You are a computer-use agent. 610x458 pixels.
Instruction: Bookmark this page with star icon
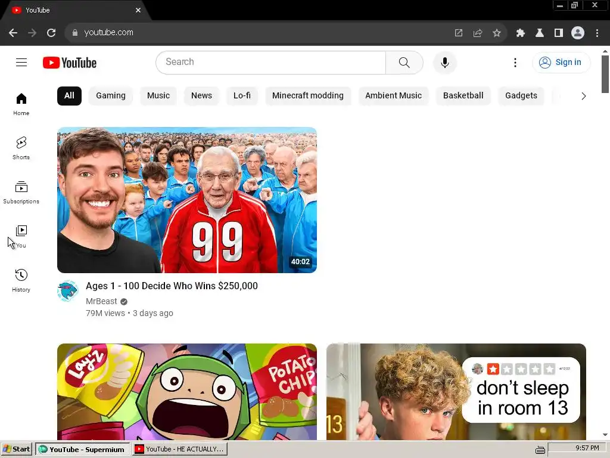[497, 33]
